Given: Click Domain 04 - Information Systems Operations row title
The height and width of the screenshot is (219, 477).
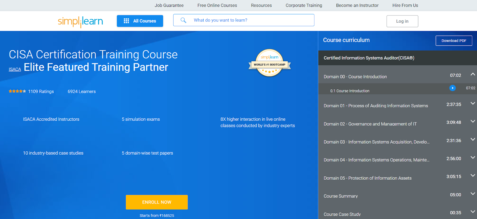Looking at the screenshot, I should [377, 160].
